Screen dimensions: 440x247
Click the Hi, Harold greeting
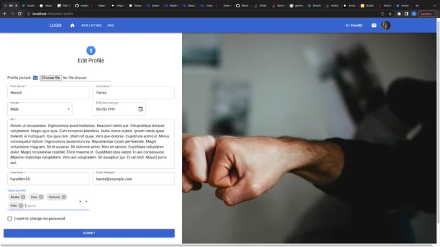[353, 25]
